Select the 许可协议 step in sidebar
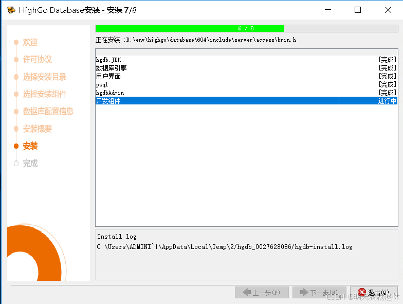Viewport: 403px width, 304px height. coord(37,60)
